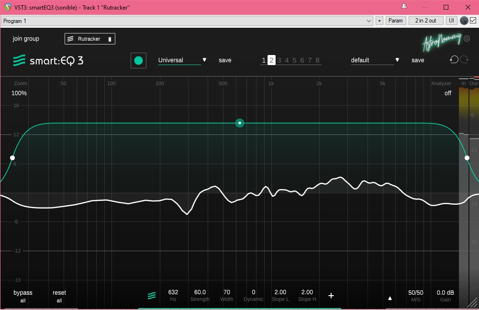Switch to state slot 1
Image resolution: width=479 pixels, height=310 pixels.
[264, 60]
